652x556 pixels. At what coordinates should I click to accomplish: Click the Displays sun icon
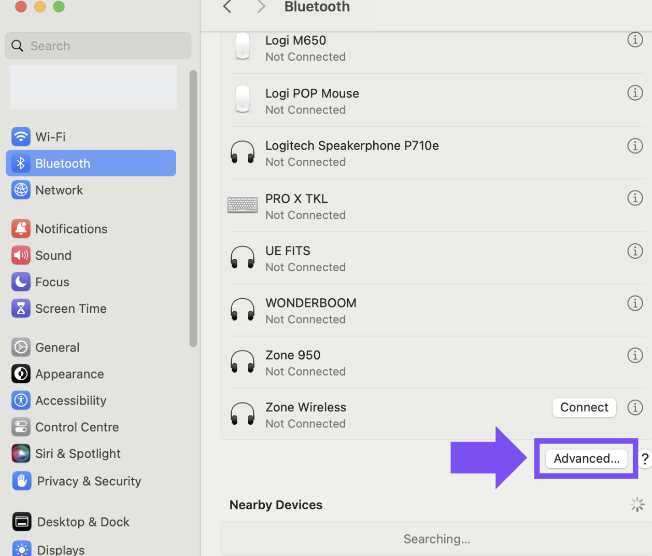click(x=22, y=549)
